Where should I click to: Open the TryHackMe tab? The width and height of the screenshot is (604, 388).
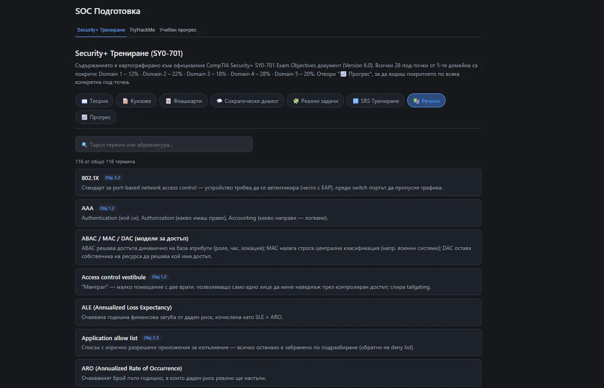[x=142, y=30]
